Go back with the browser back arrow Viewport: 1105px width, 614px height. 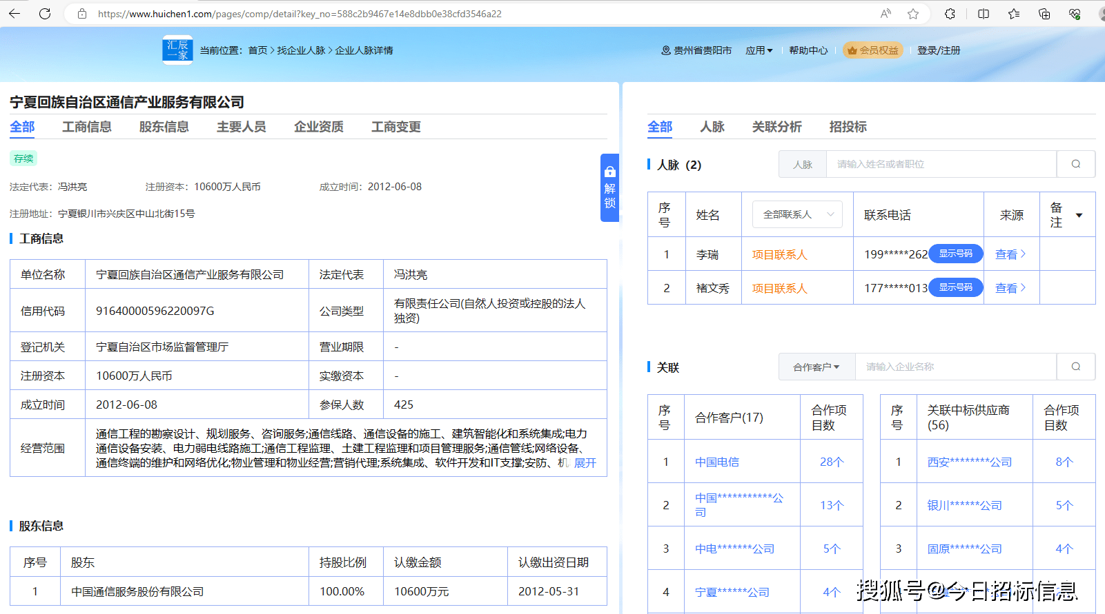14,13
